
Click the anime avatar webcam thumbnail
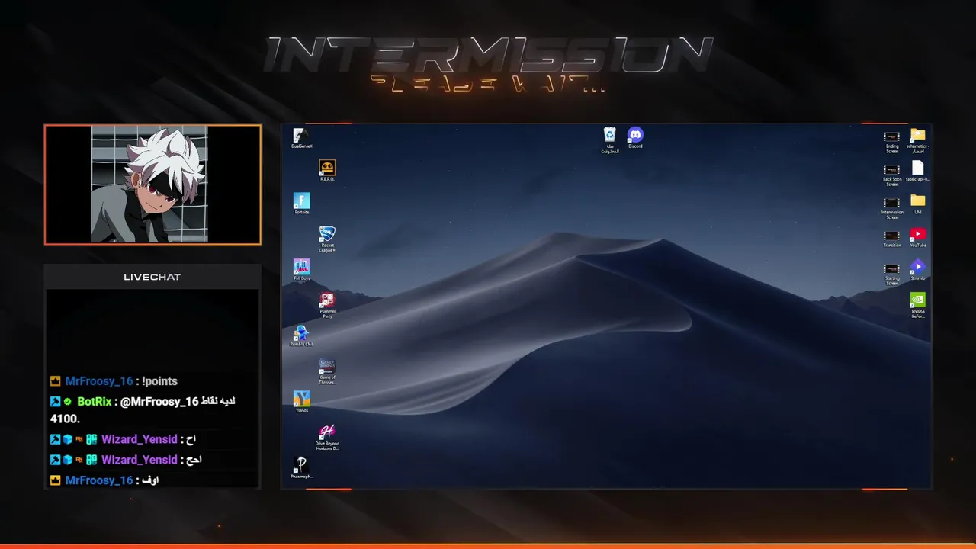coord(152,185)
